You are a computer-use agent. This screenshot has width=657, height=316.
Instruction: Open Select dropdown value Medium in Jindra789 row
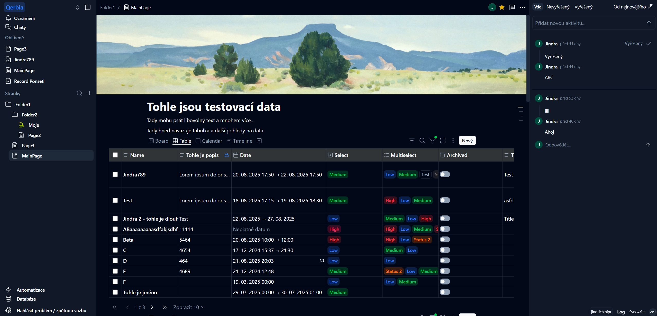point(338,175)
